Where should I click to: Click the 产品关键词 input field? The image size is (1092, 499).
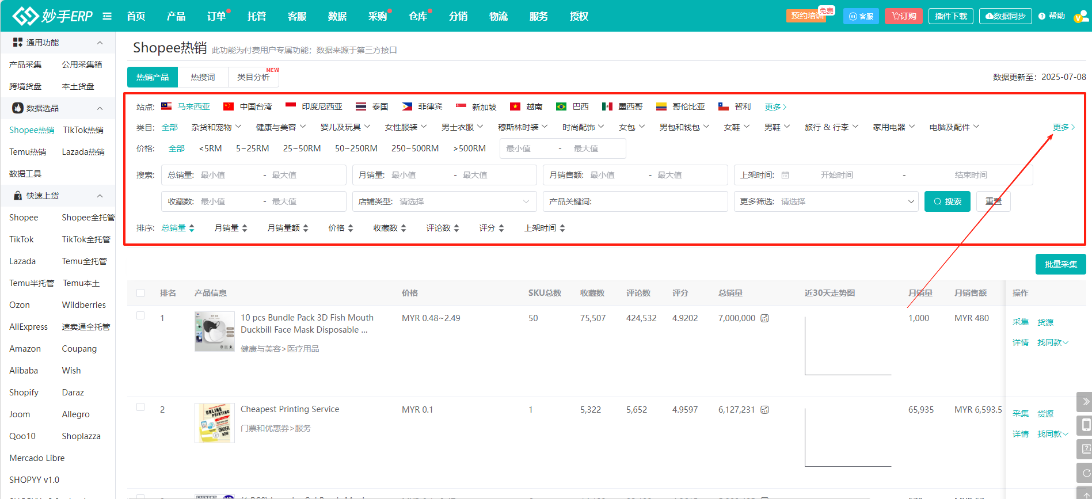click(x=636, y=201)
